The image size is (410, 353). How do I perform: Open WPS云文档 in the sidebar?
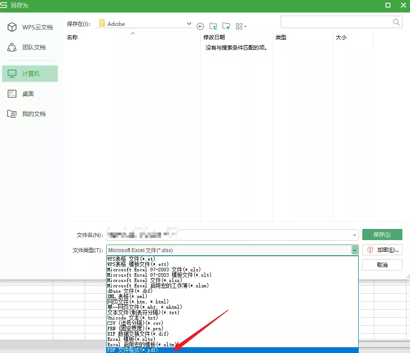[x=30, y=28]
